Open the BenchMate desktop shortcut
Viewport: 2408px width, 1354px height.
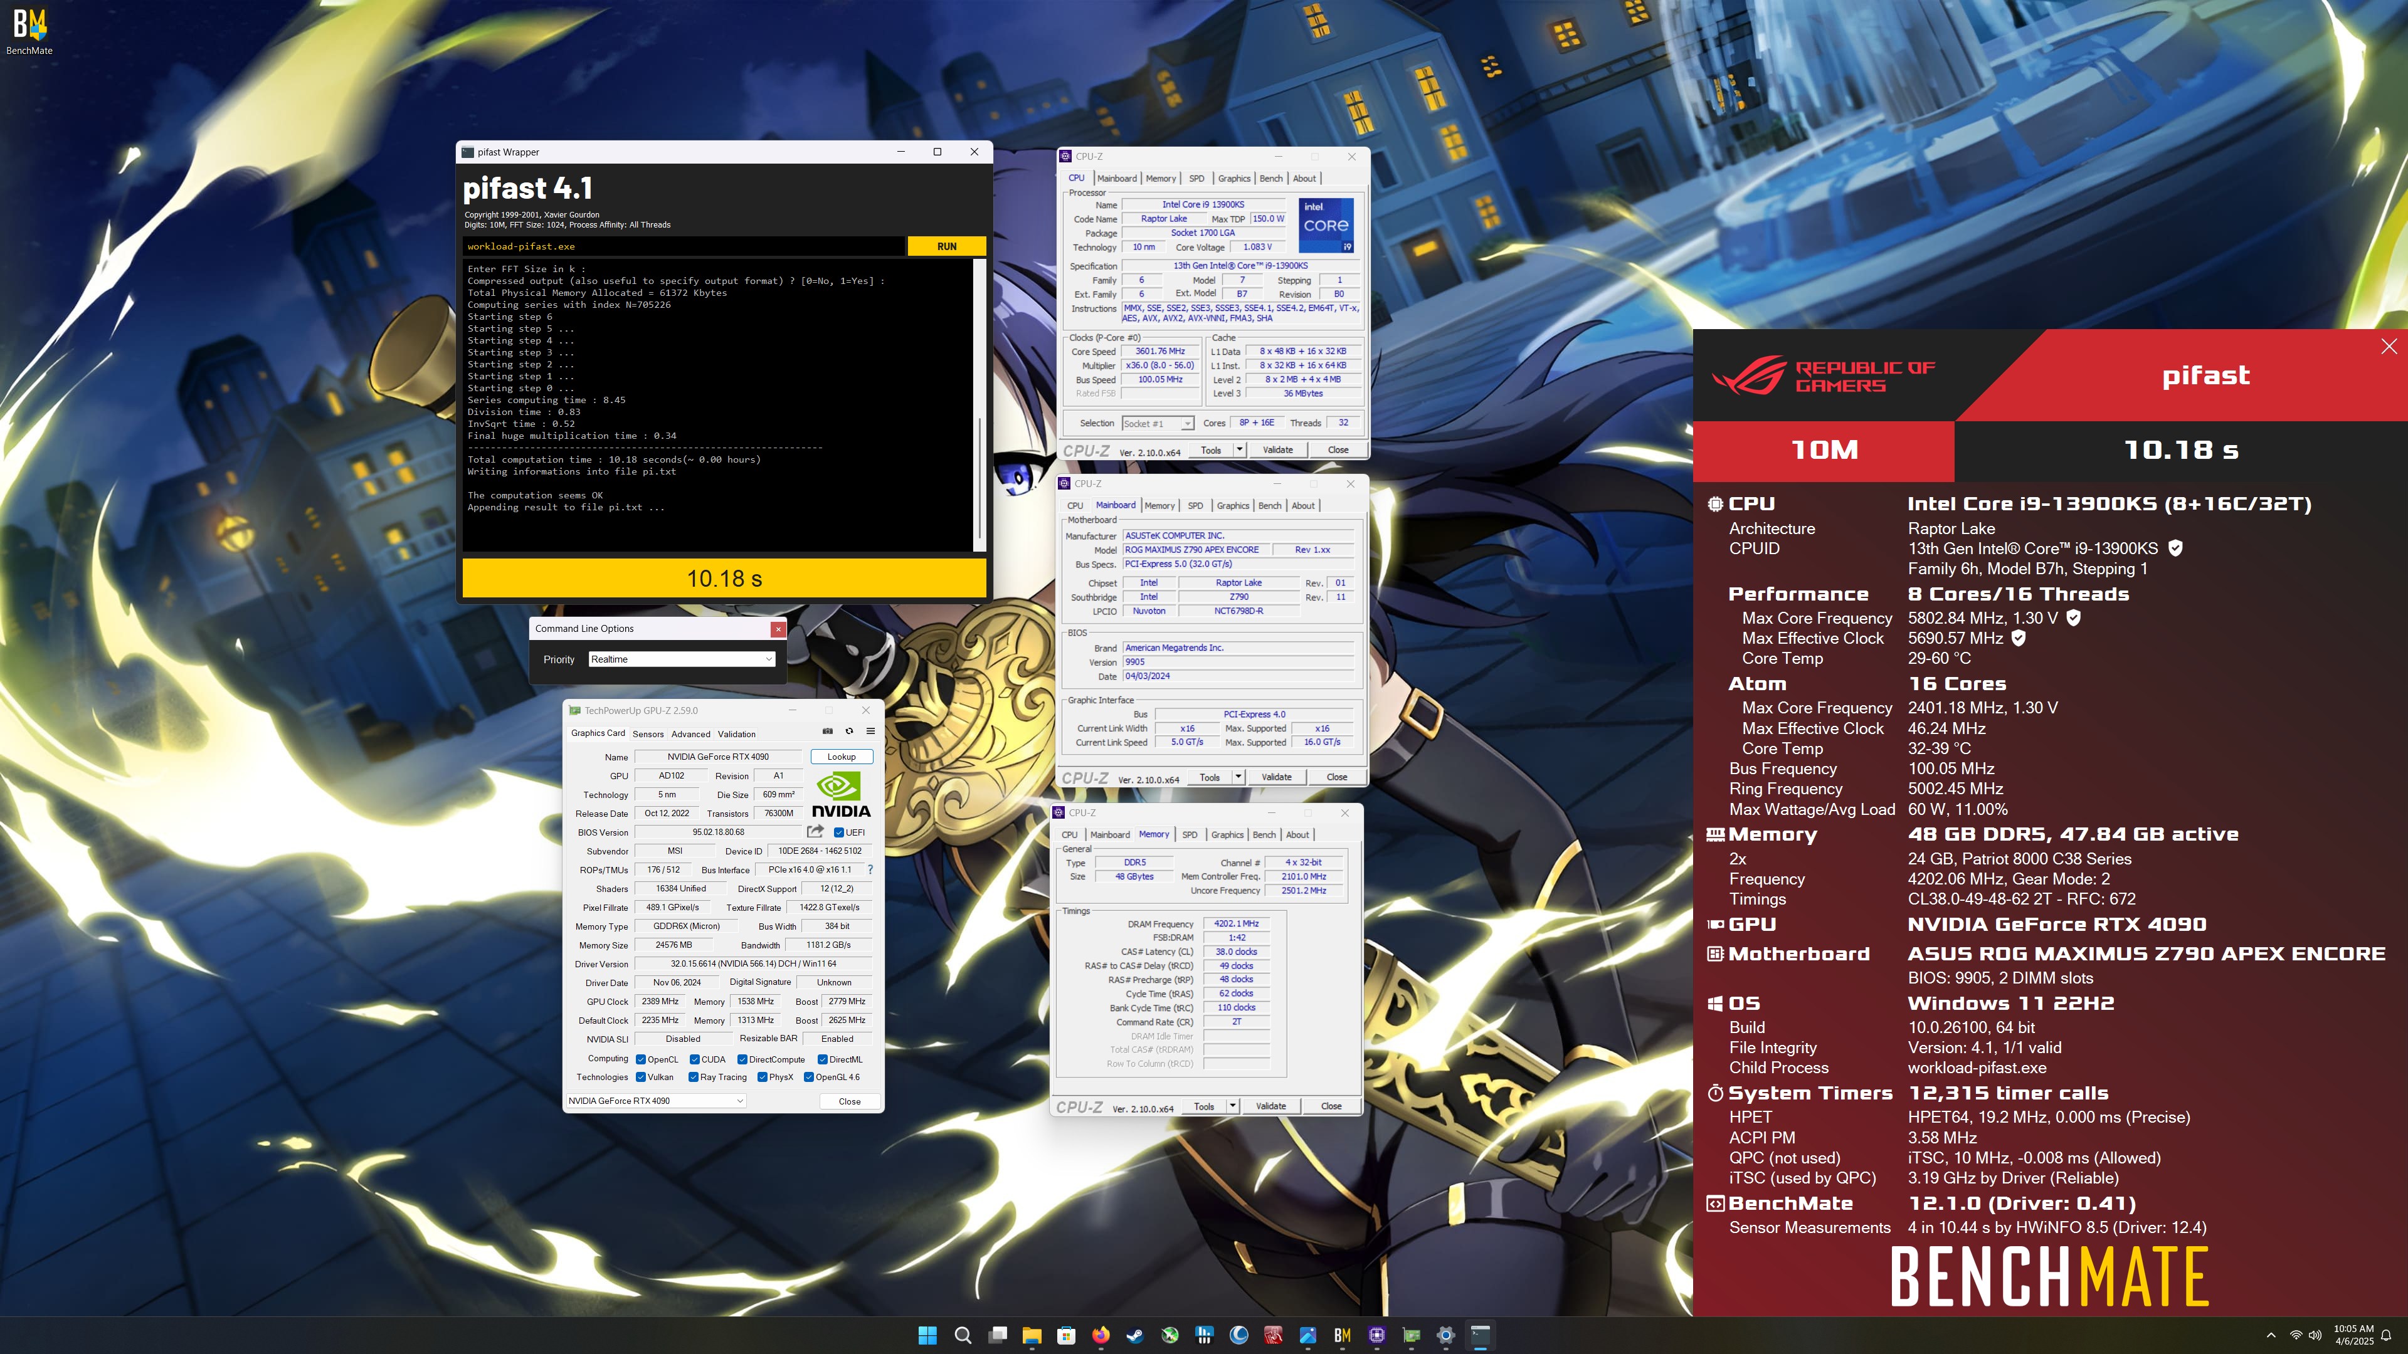coord(29,32)
